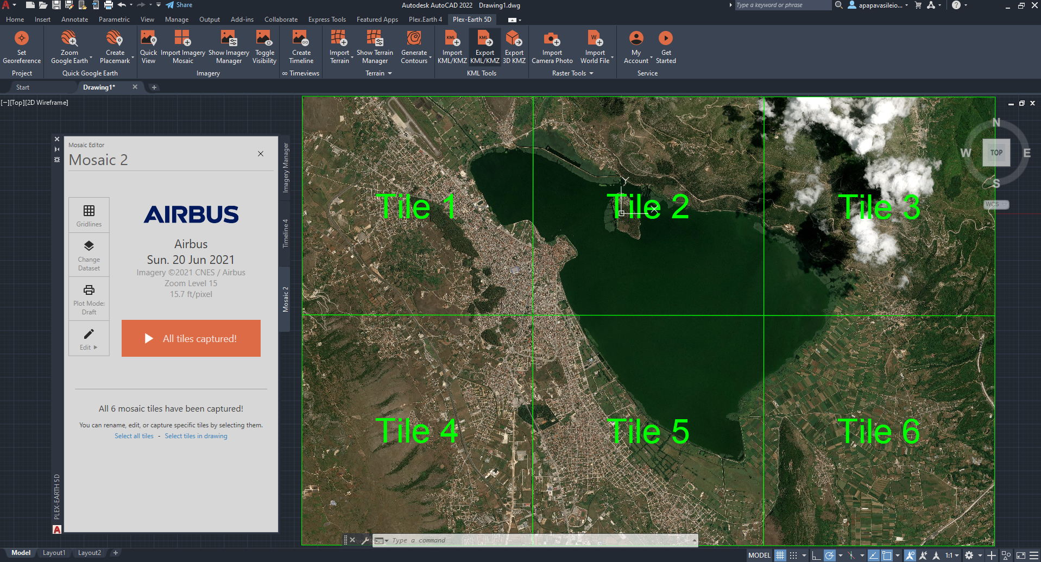Click Export 3D KMZ icon
This screenshot has height=562, width=1041.
point(514,39)
